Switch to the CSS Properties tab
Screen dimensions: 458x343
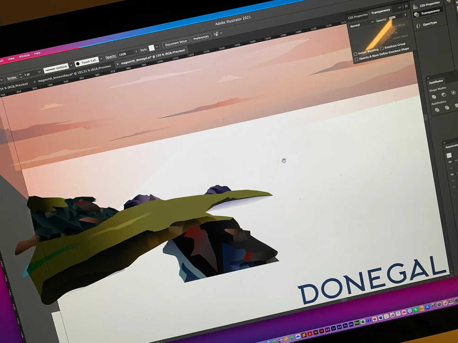358,16
